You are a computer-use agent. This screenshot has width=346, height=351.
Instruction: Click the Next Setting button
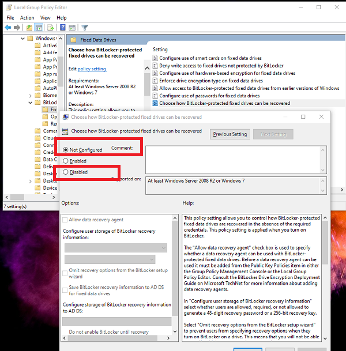tap(273, 134)
